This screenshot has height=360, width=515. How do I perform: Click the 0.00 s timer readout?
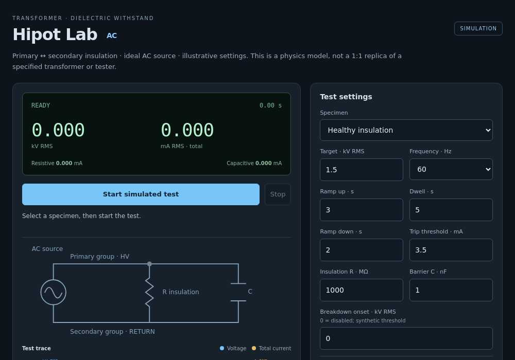pos(270,105)
